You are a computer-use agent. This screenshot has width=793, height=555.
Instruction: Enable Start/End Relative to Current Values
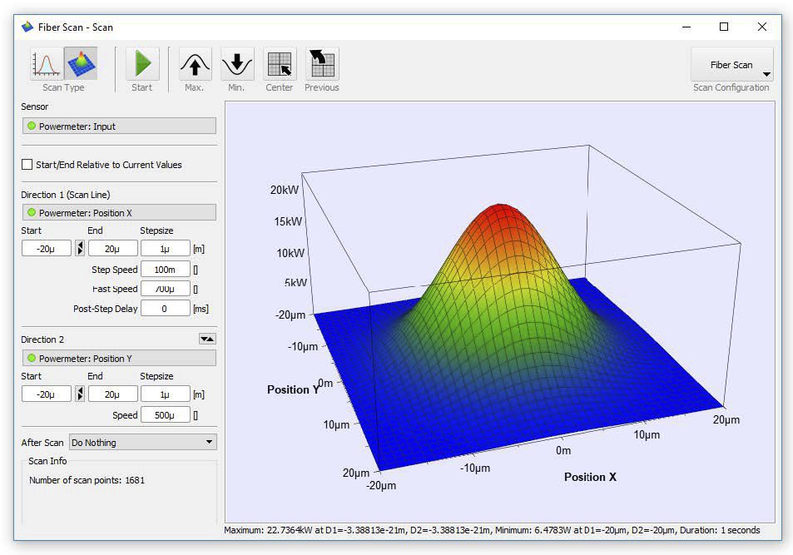[x=26, y=165]
